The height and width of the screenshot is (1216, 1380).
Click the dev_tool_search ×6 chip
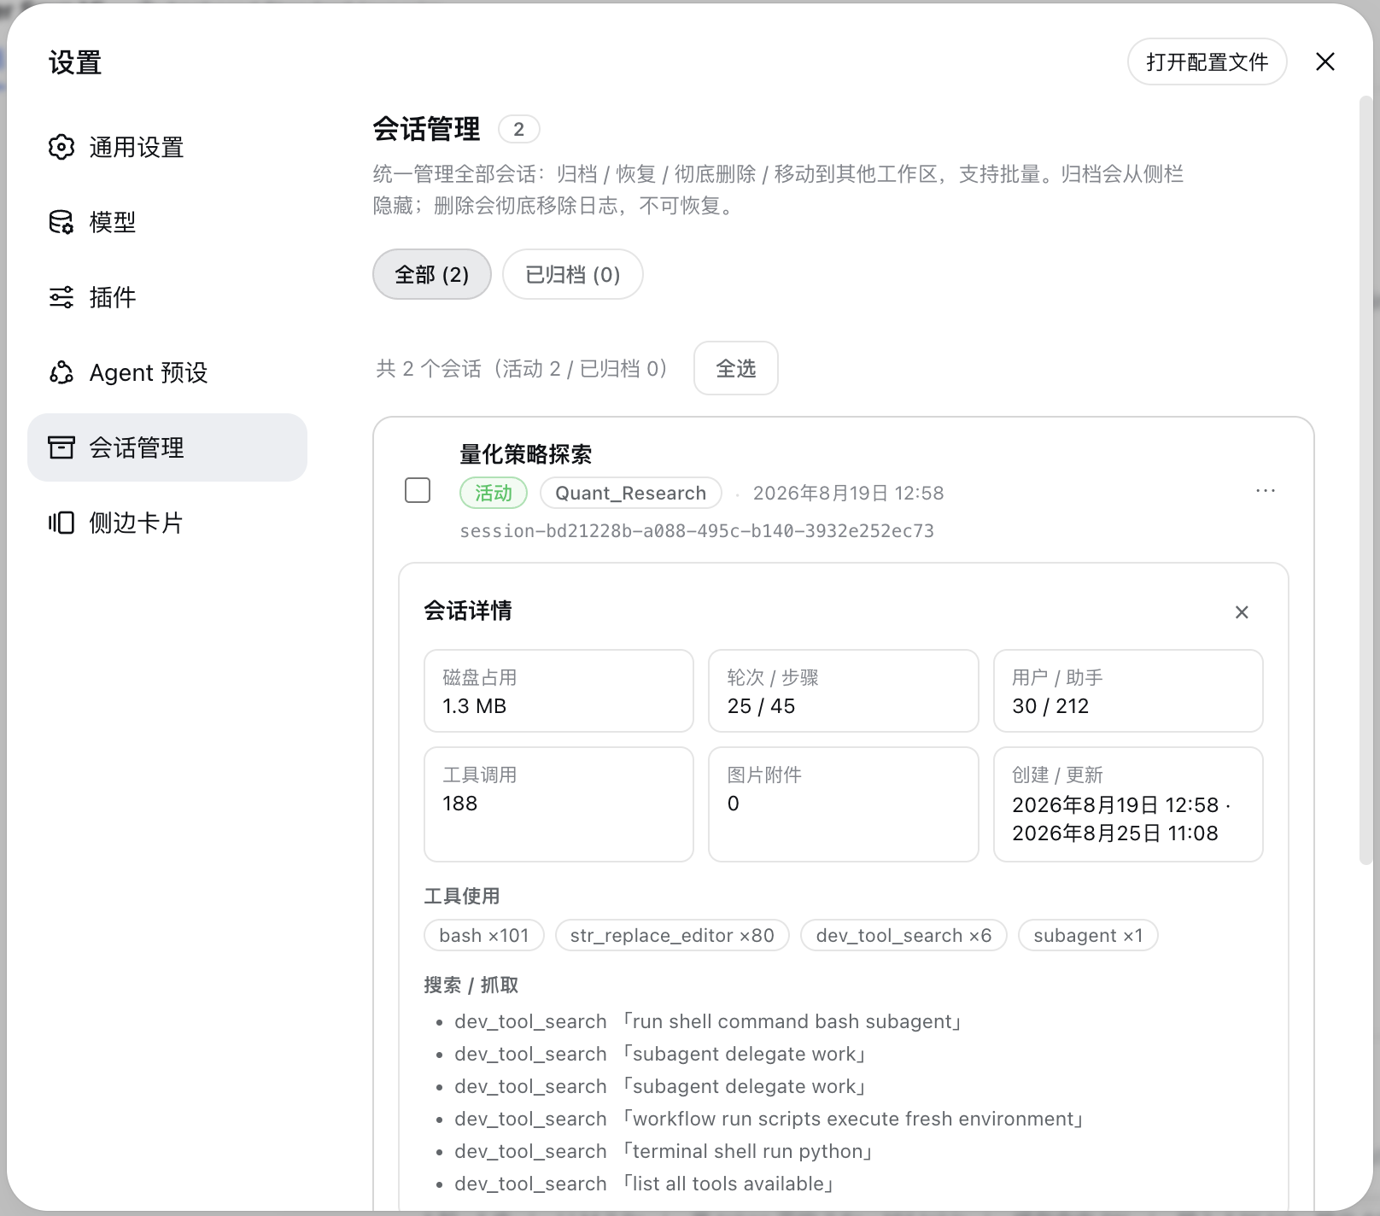(903, 935)
